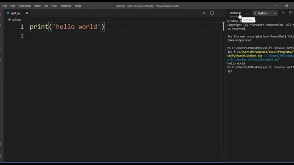Open the Help menu
The image size is (294, 165).
point(78,6)
